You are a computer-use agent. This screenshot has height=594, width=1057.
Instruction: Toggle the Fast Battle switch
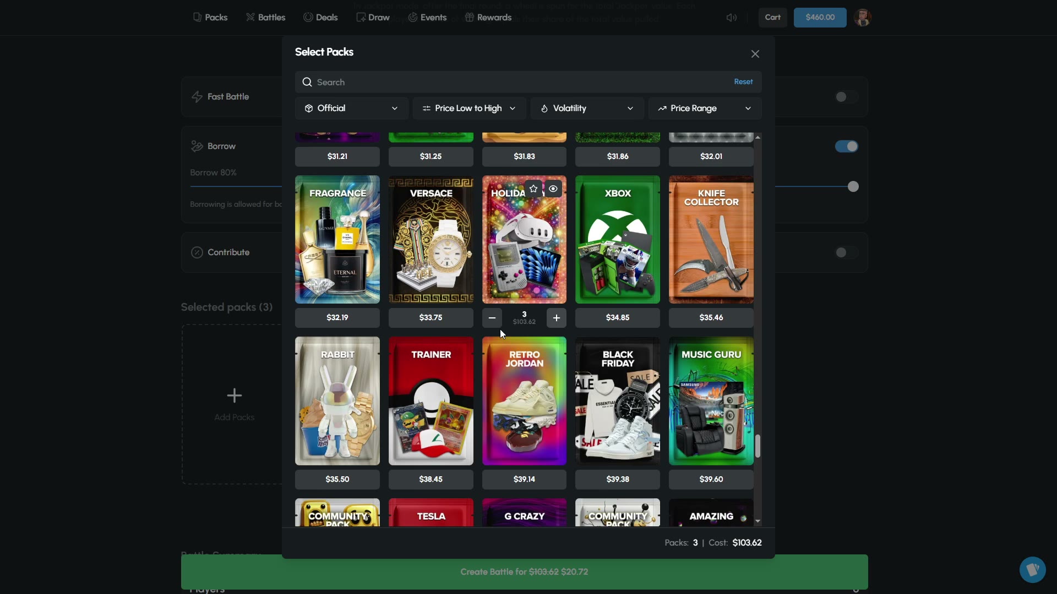[846, 97]
